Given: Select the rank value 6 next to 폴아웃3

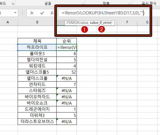Looking at the screenshot, I should (x=66, y=53).
